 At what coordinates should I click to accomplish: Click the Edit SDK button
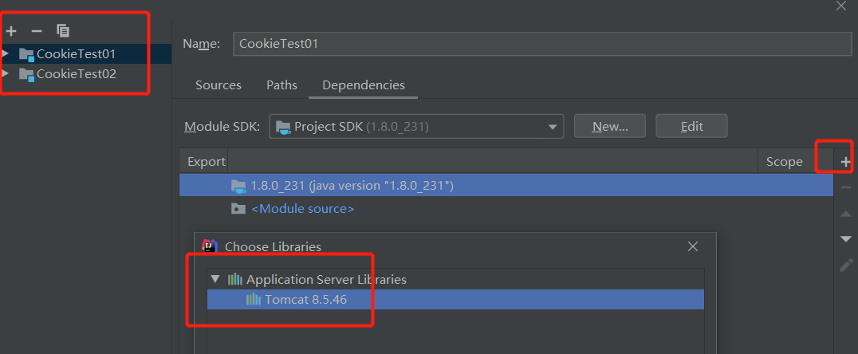tap(691, 126)
